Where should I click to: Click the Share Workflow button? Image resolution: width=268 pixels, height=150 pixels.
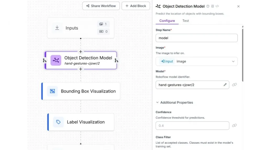click(x=101, y=6)
